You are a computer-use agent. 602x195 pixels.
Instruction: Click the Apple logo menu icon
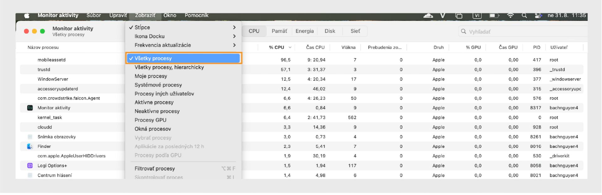[x=27, y=16]
